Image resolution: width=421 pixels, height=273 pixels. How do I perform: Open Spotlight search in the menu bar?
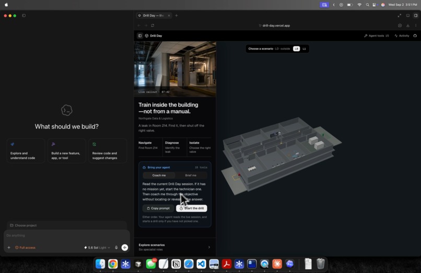click(x=367, y=5)
